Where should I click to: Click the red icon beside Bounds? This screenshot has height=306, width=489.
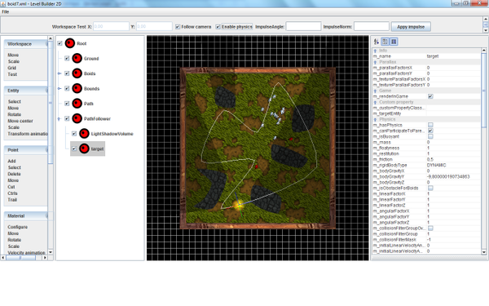pos(77,88)
